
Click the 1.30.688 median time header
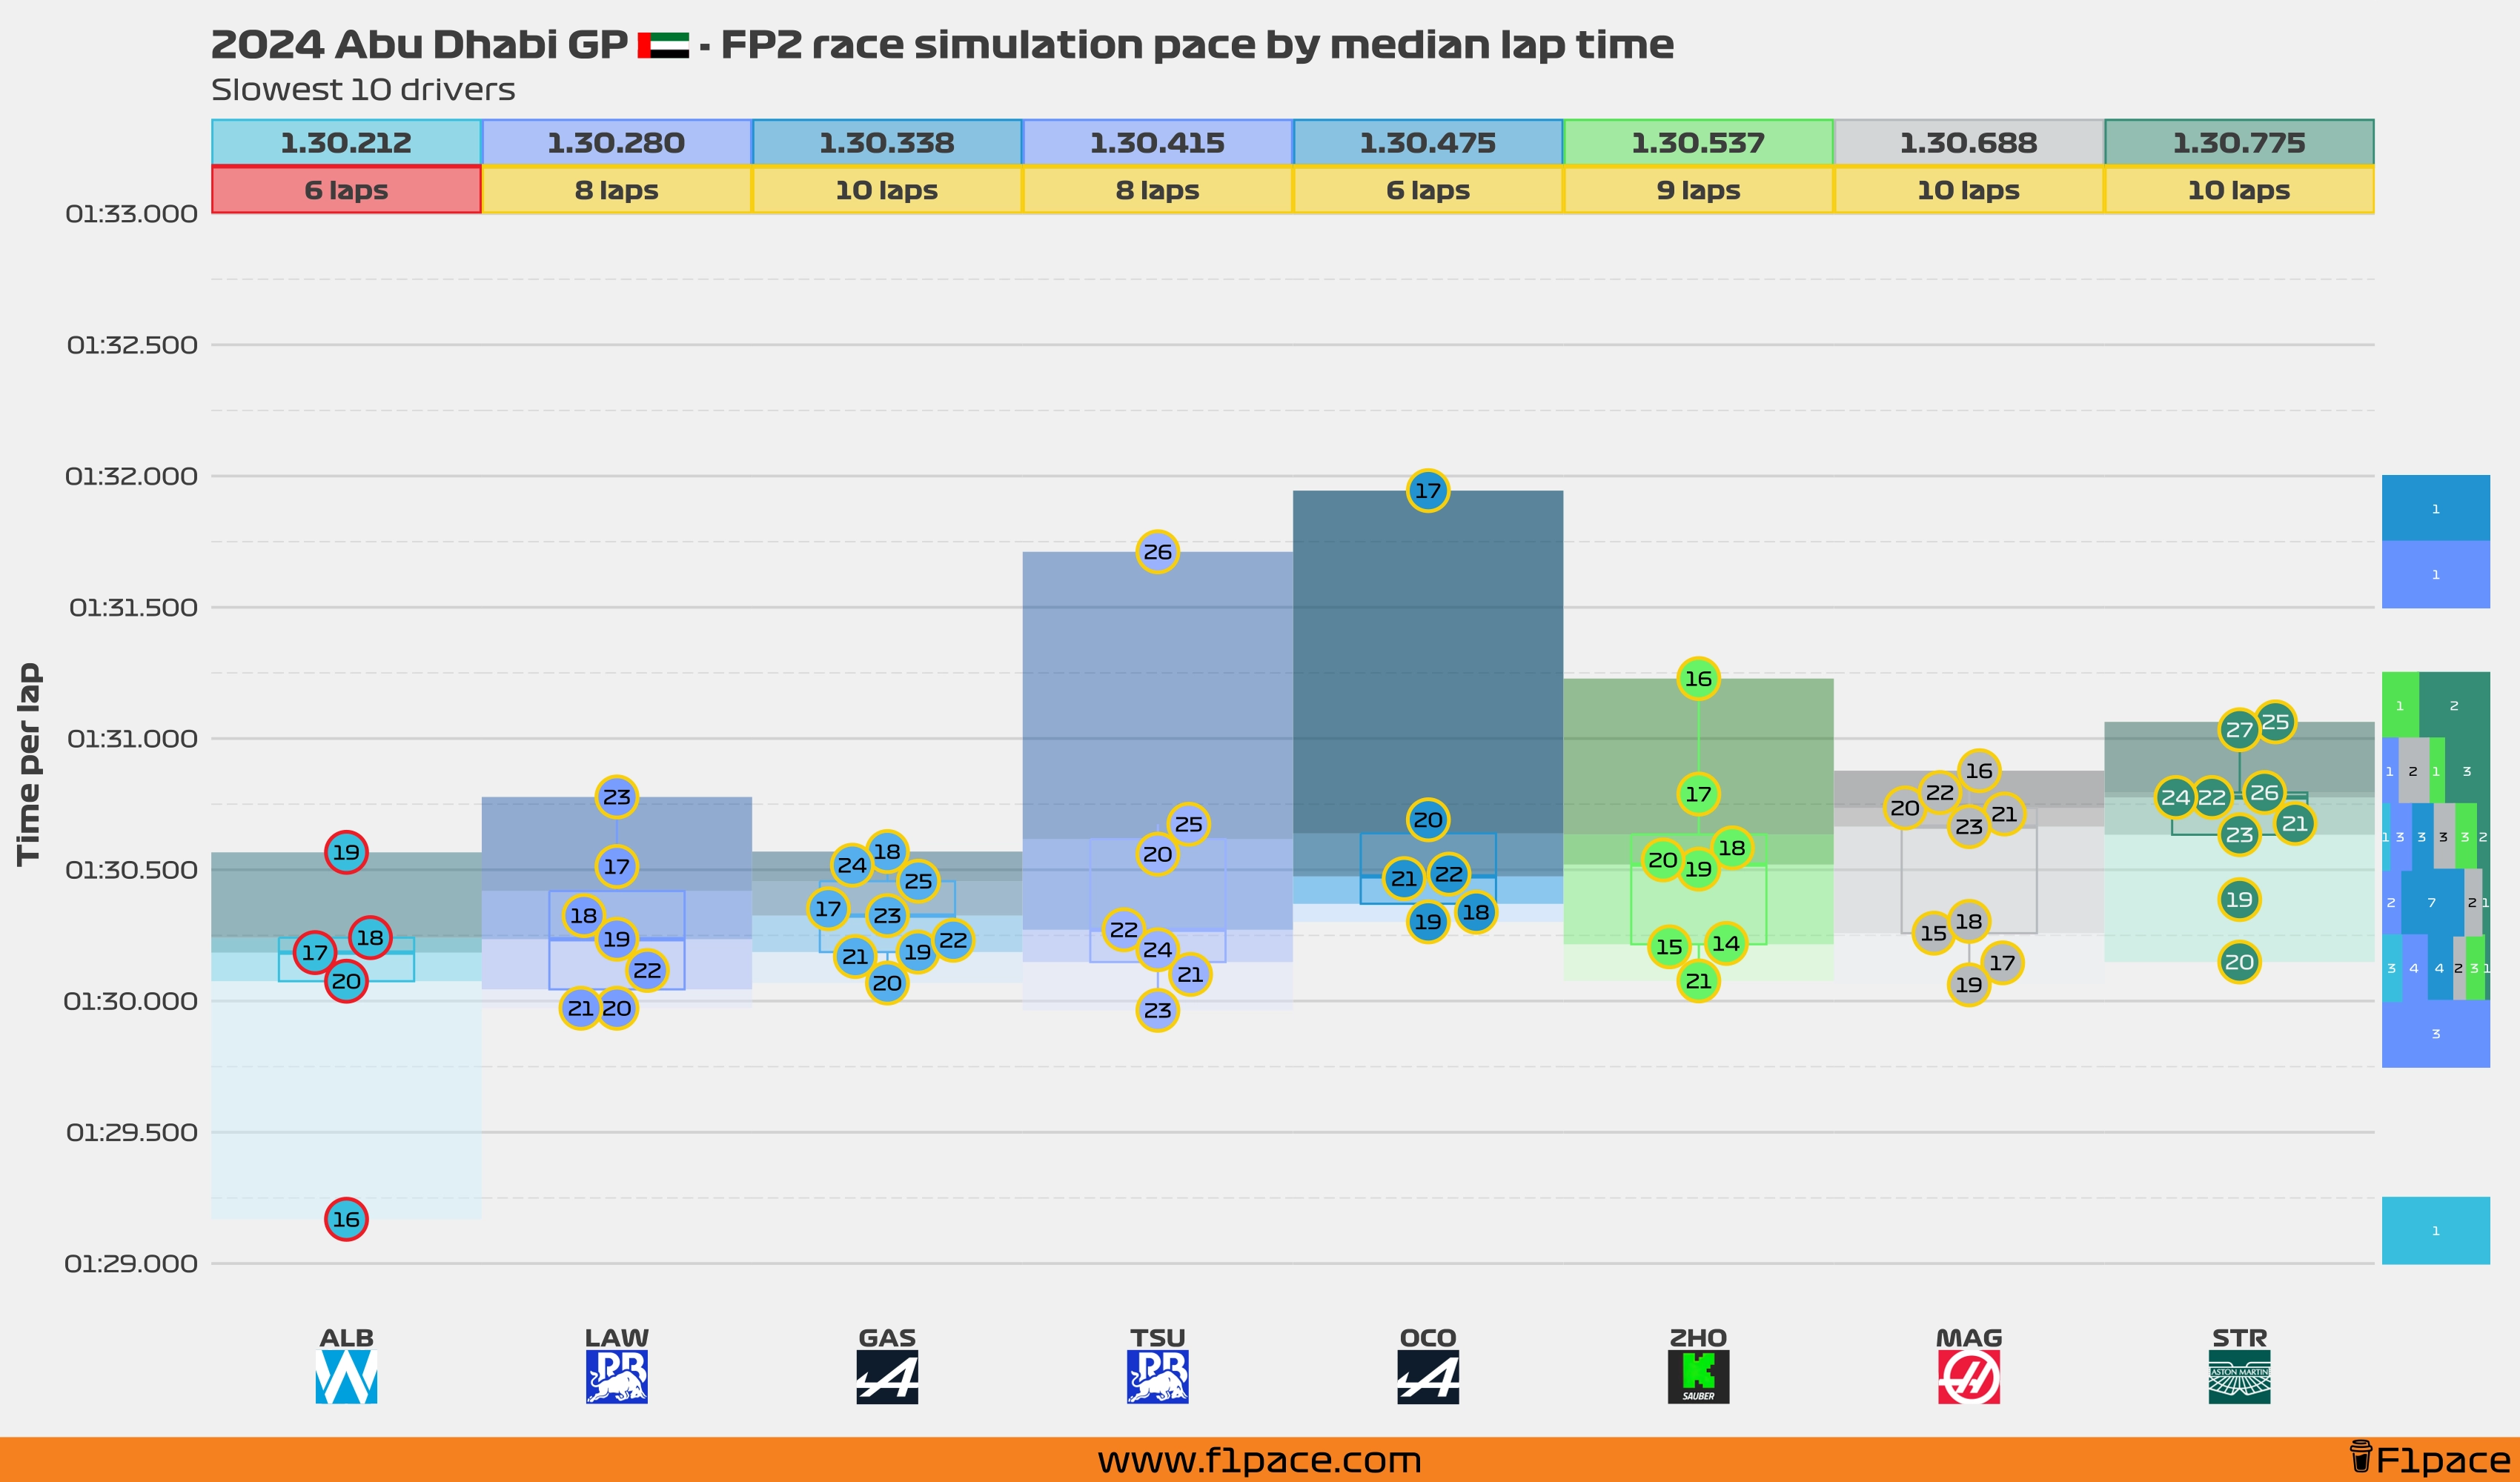click(x=1969, y=143)
